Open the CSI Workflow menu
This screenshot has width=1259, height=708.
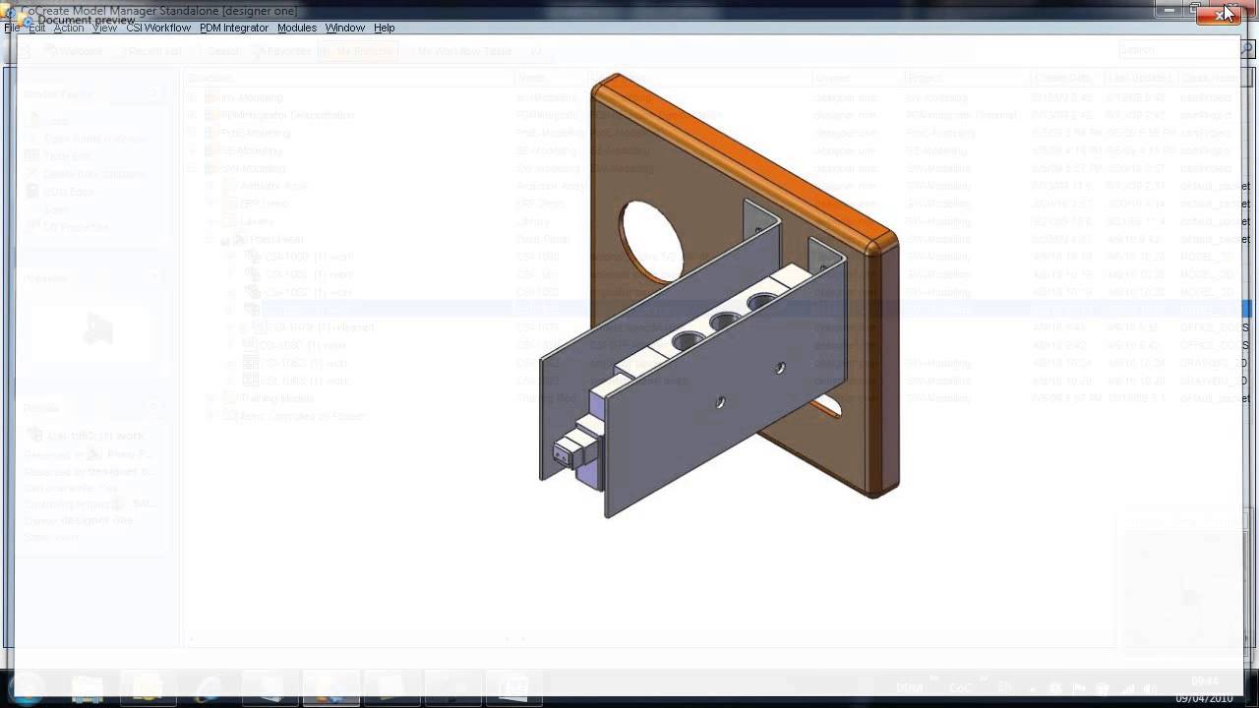[158, 28]
